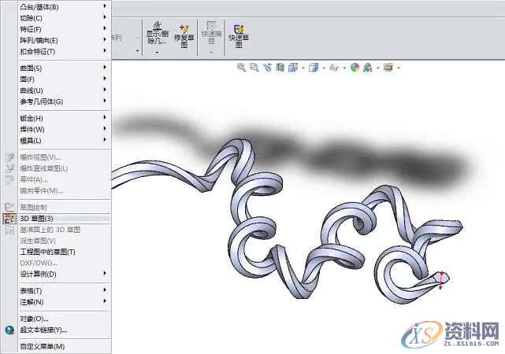
Task: Click the red arrow handle at the ribbon's end
Action: (x=442, y=280)
